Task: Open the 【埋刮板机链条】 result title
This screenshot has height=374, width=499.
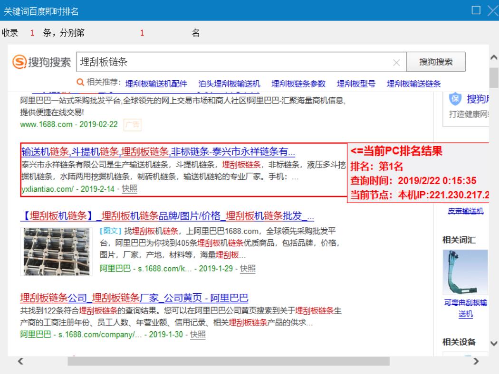Action: 167,216
